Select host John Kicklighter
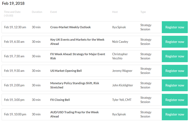The image size is (190, 123). pos(122,85)
